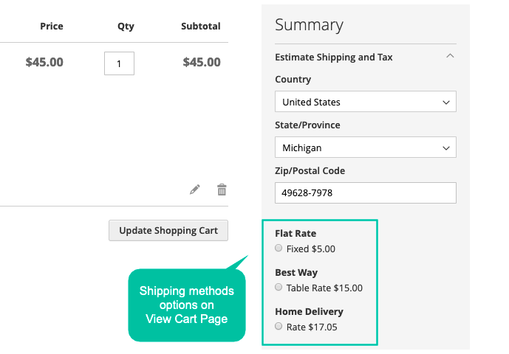Click the quantity input box
The image size is (509, 354).
click(119, 63)
